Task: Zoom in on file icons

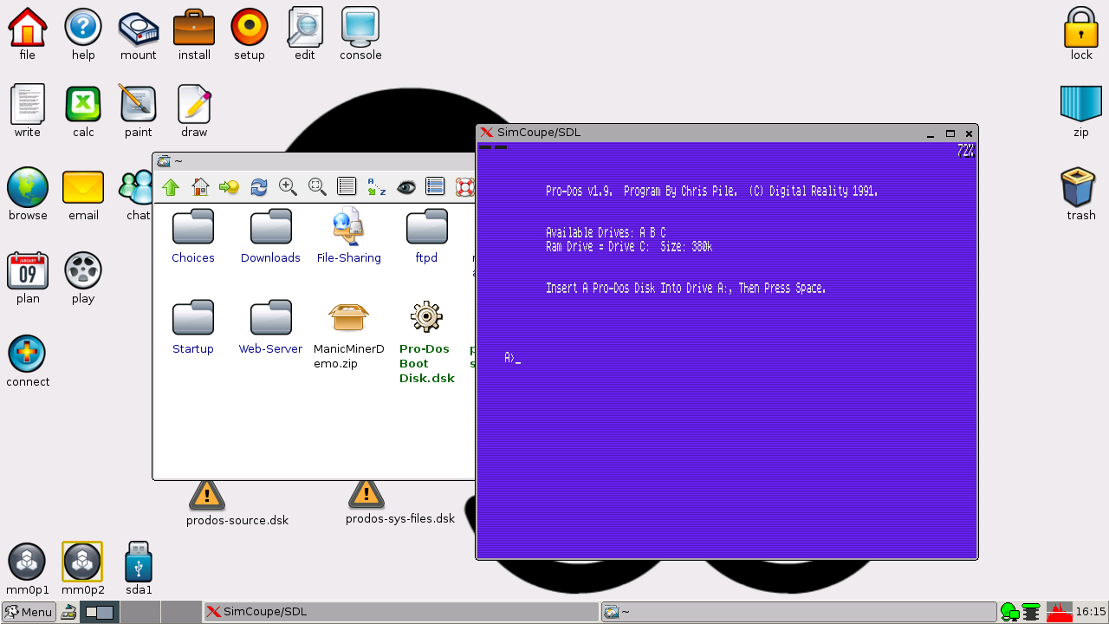Action: 288,186
